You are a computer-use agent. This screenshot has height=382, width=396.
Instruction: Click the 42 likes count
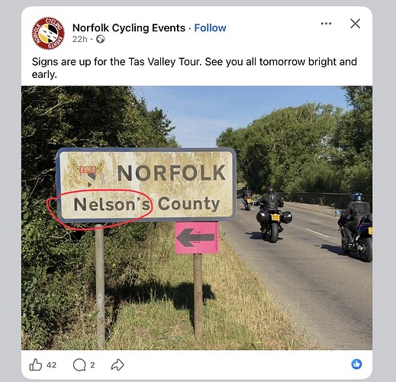(x=51, y=365)
